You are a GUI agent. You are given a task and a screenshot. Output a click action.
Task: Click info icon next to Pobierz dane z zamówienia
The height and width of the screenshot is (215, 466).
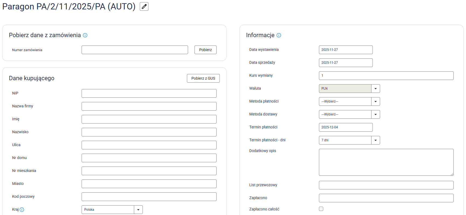point(85,35)
